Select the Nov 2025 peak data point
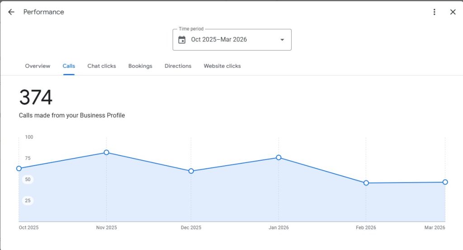Viewport: 463px width, 250px height. point(106,153)
